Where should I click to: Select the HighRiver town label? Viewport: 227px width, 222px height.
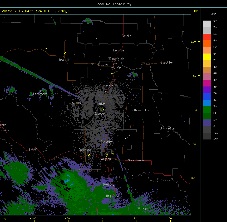coord(113,196)
